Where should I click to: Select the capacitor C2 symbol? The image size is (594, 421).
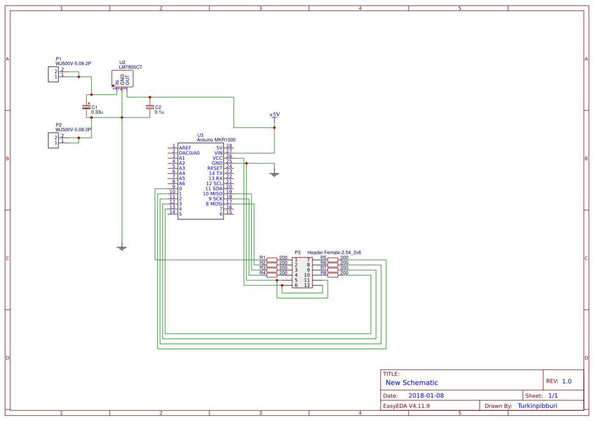[x=150, y=107]
